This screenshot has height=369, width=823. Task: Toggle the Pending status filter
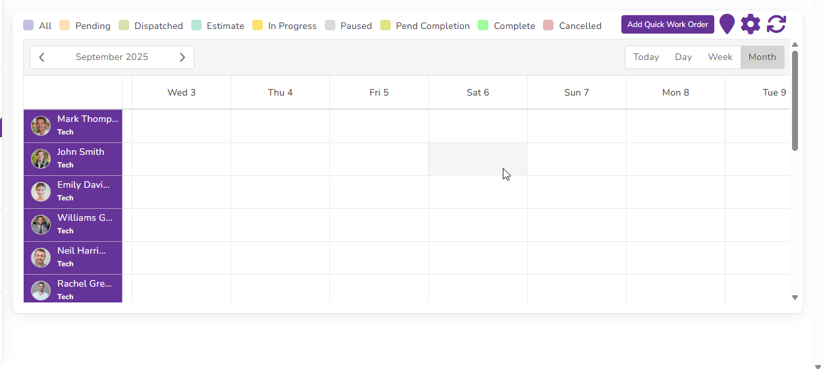(x=85, y=26)
